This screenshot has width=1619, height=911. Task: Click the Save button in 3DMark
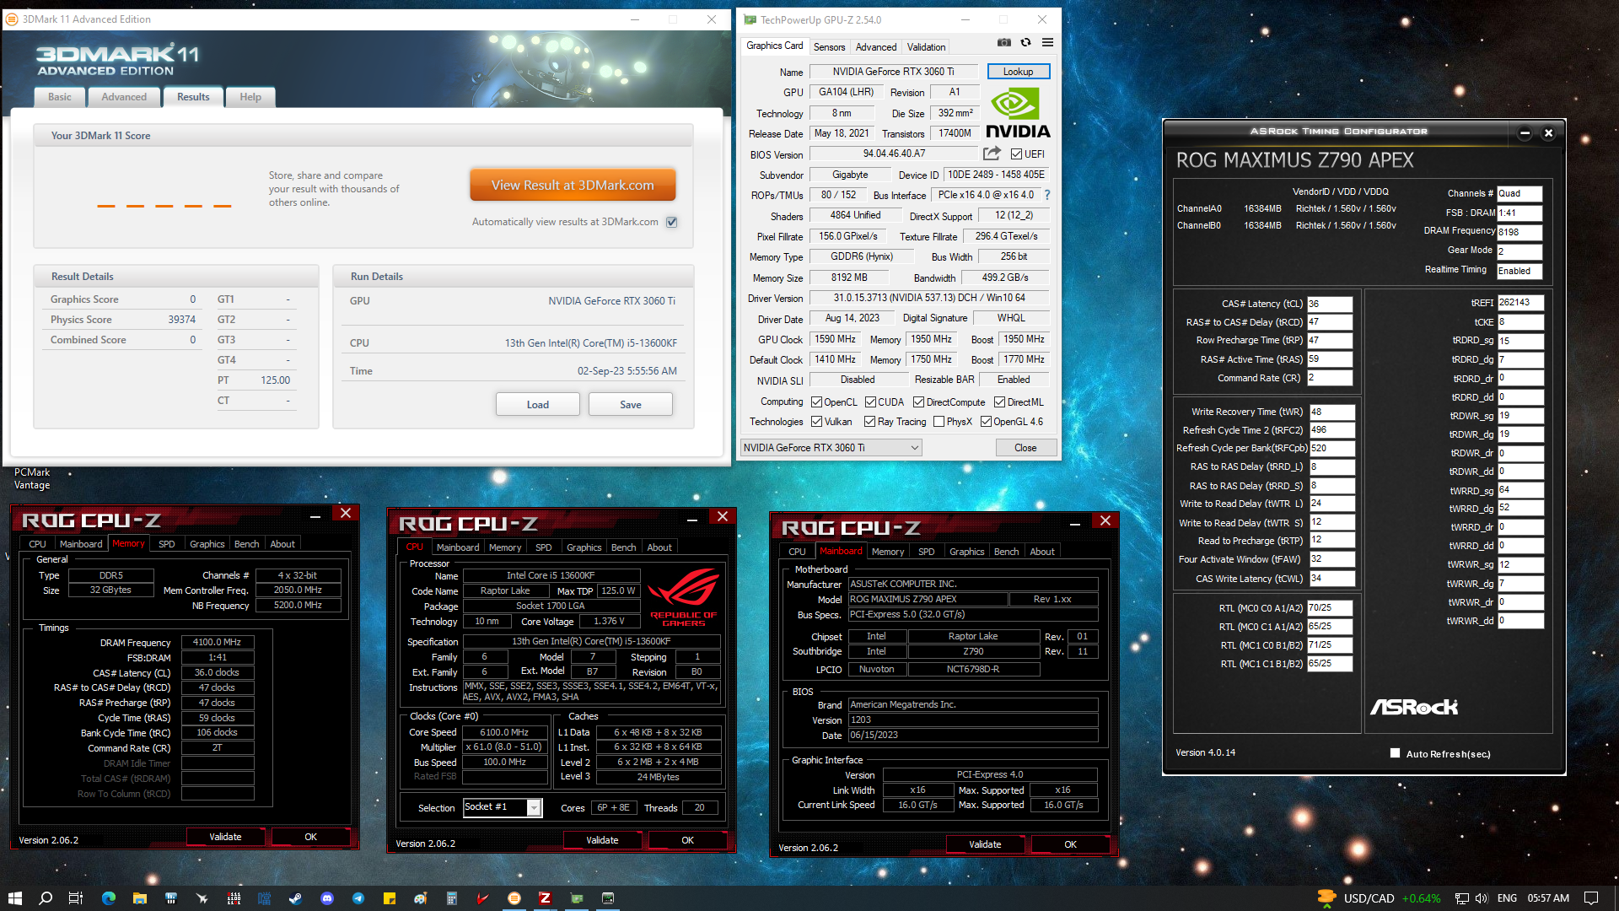pyautogui.click(x=631, y=405)
